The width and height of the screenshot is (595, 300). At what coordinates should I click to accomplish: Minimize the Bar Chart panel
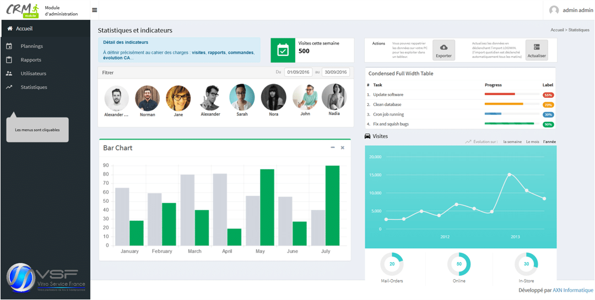point(333,148)
